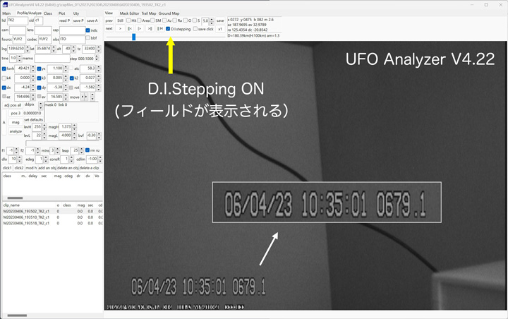Click the save A button
The width and height of the screenshot is (508, 319).
click(x=92, y=20)
